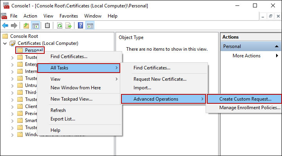Click the Forward arrow toolbar icon
The width and height of the screenshot is (282, 156).
click(14, 26)
